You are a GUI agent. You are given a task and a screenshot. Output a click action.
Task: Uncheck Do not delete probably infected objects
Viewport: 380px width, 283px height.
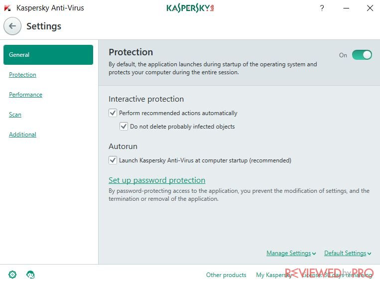[124, 126]
